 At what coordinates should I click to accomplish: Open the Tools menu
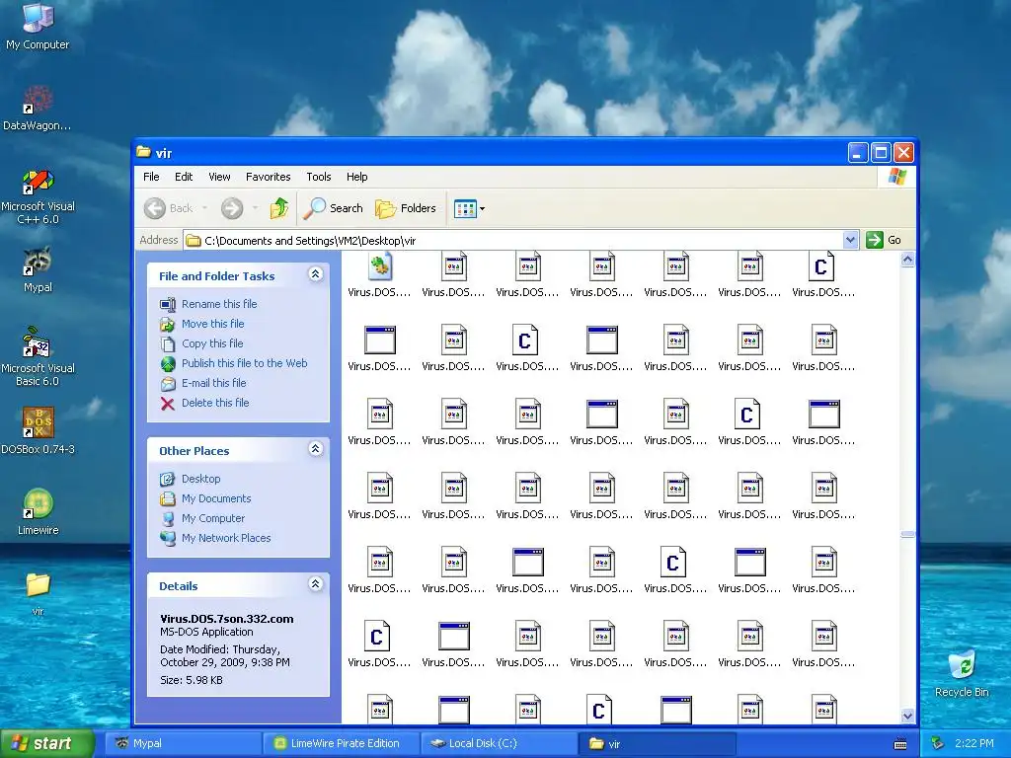319,177
